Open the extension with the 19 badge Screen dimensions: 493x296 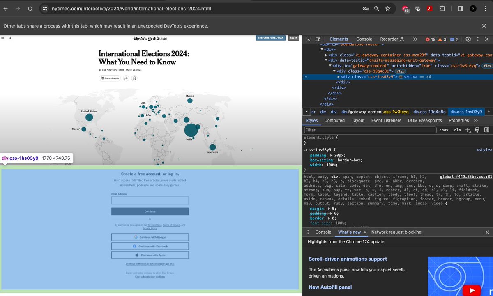point(405,9)
